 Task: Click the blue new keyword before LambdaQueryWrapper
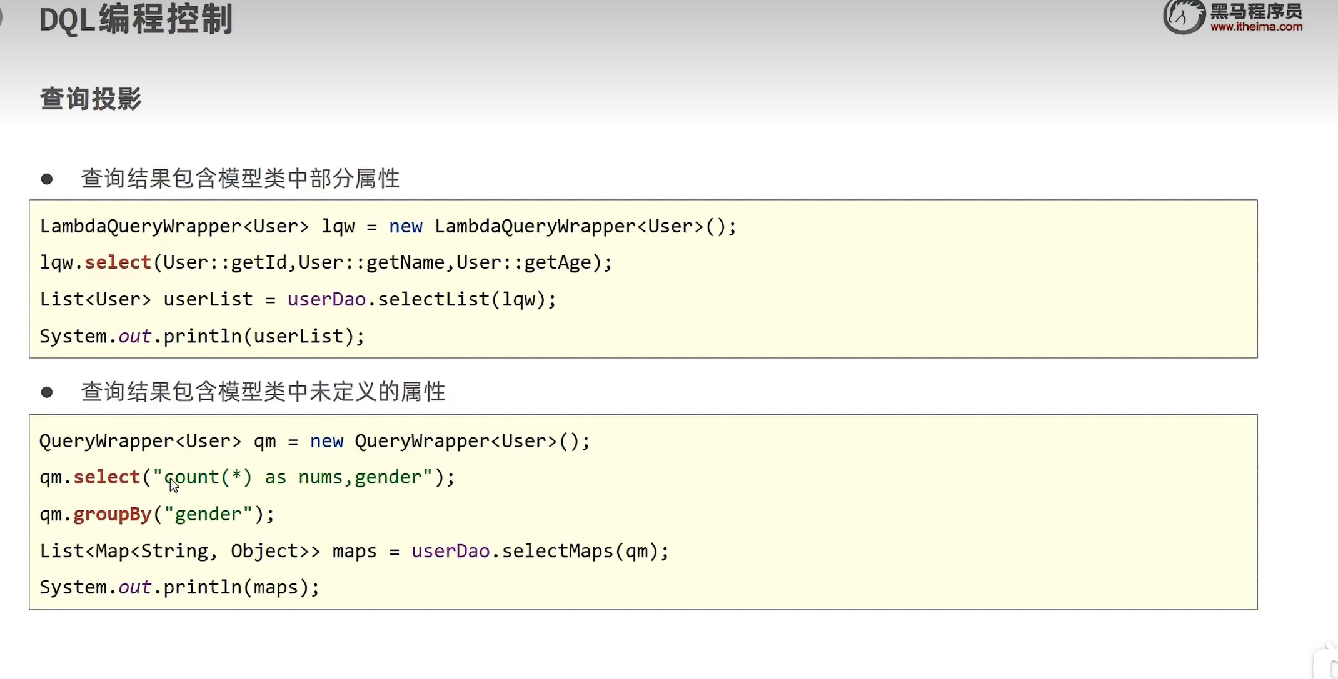click(405, 226)
